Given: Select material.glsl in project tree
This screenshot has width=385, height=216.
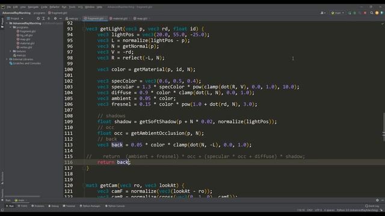Looking at the screenshot, I should (25, 43).
